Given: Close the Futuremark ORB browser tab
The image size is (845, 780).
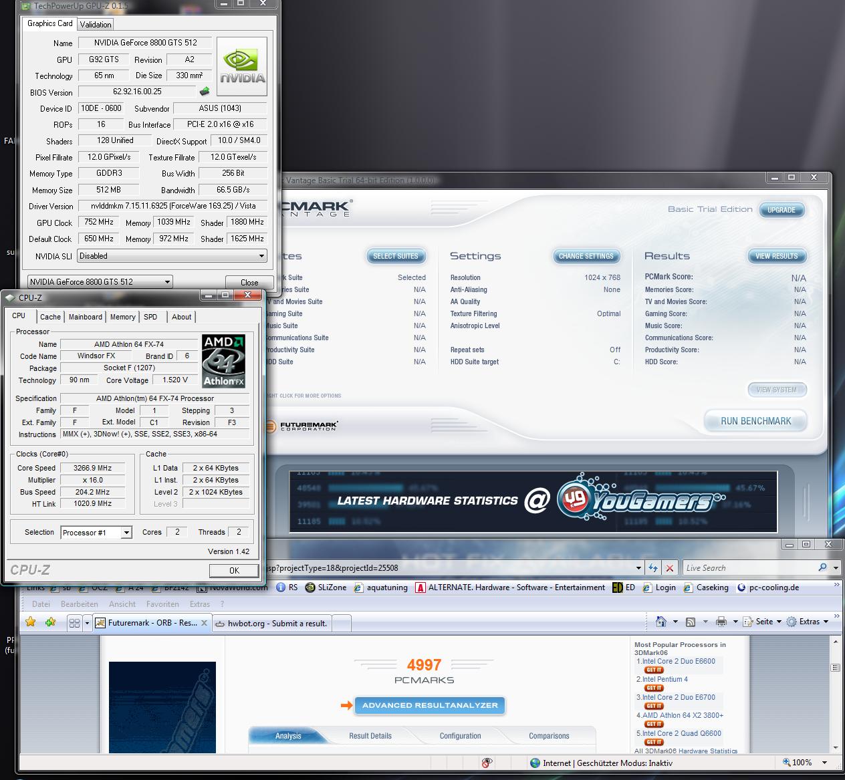Looking at the screenshot, I should click(x=204, y=623).
